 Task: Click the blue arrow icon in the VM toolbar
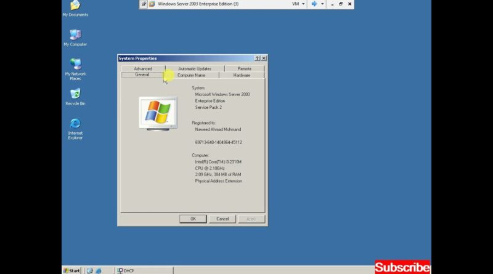click(x=314, y=4)
